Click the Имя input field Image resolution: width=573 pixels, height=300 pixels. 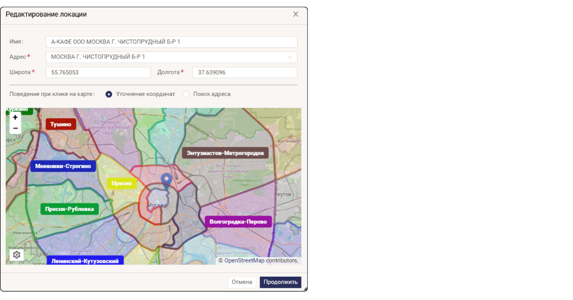click(x=171, y=42)
